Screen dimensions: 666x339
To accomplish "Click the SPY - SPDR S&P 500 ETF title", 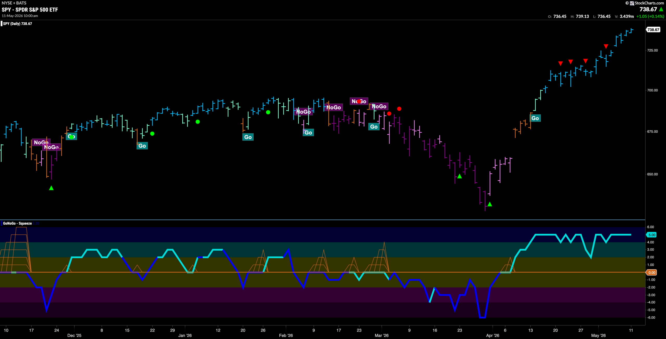I will pos(30,10).
